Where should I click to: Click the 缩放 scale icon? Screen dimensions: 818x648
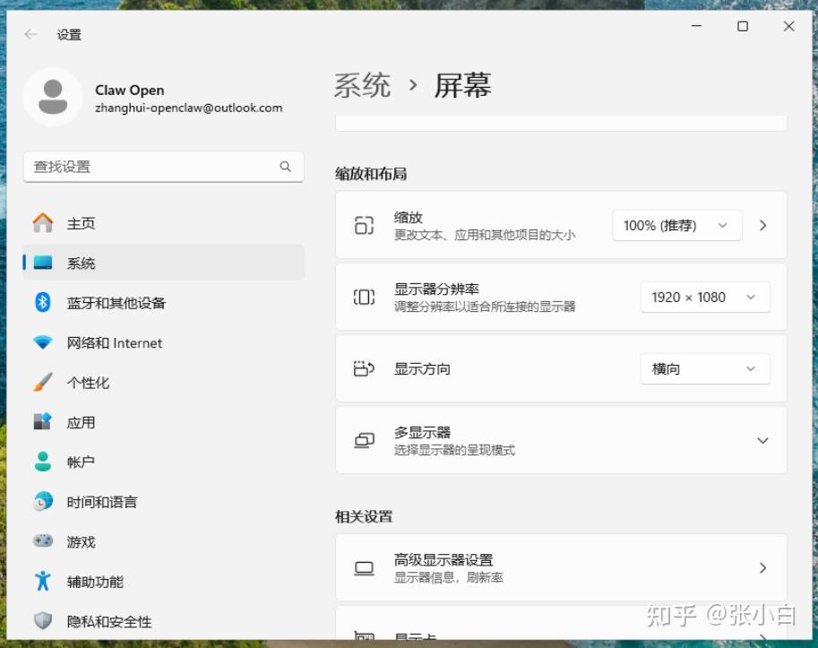coord(364,225)
